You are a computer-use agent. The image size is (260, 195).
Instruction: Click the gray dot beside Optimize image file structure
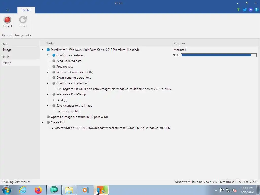click(x=48, y=117)
